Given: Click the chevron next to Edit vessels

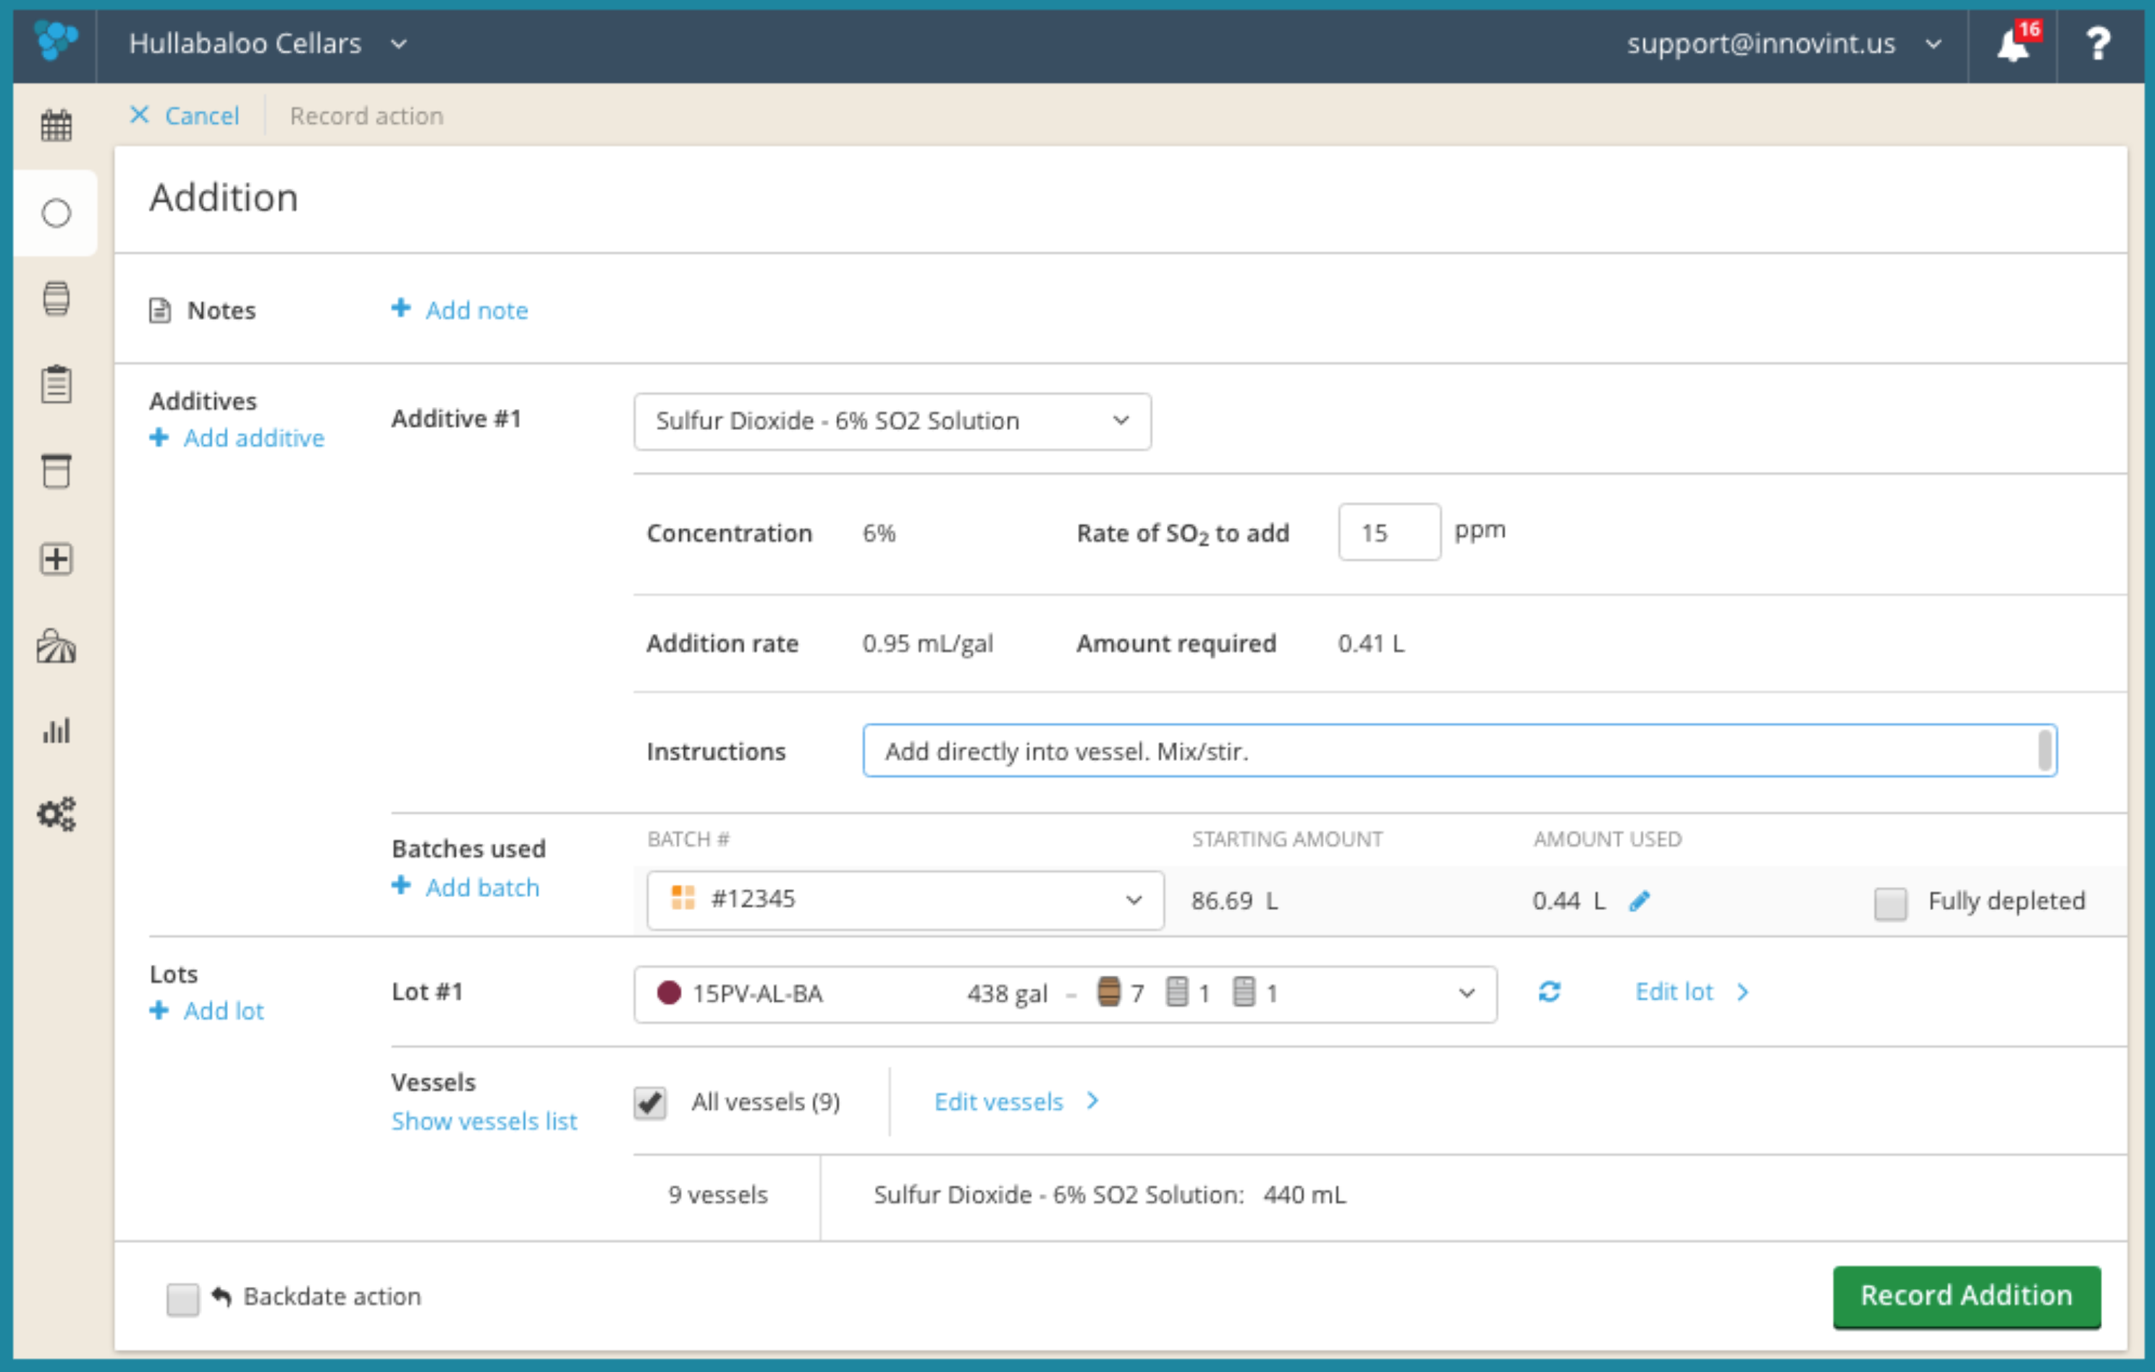Looking at the screenshot, I should click(1093, 1100).
